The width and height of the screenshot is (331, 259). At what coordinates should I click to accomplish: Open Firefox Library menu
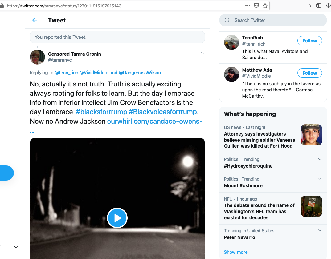309,6
